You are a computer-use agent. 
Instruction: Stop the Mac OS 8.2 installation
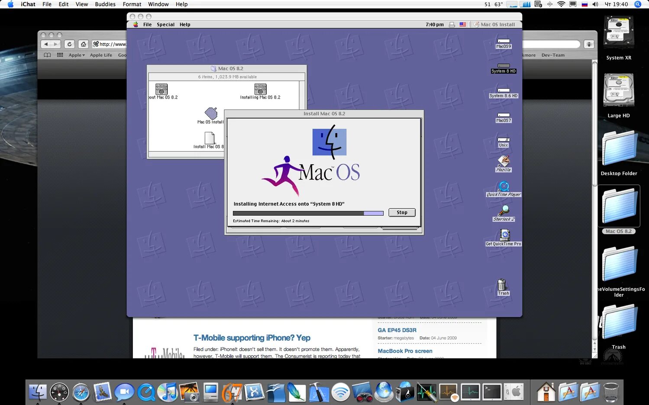click(x=402, y=212)
